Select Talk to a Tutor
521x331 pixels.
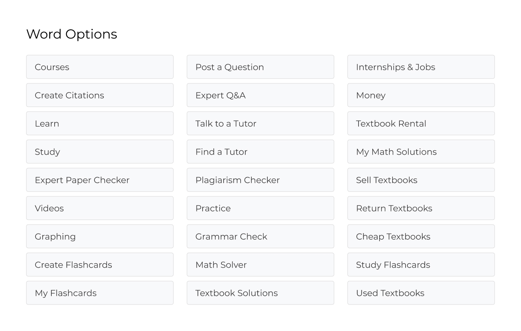pyautogui.click(x=260, y=123)
